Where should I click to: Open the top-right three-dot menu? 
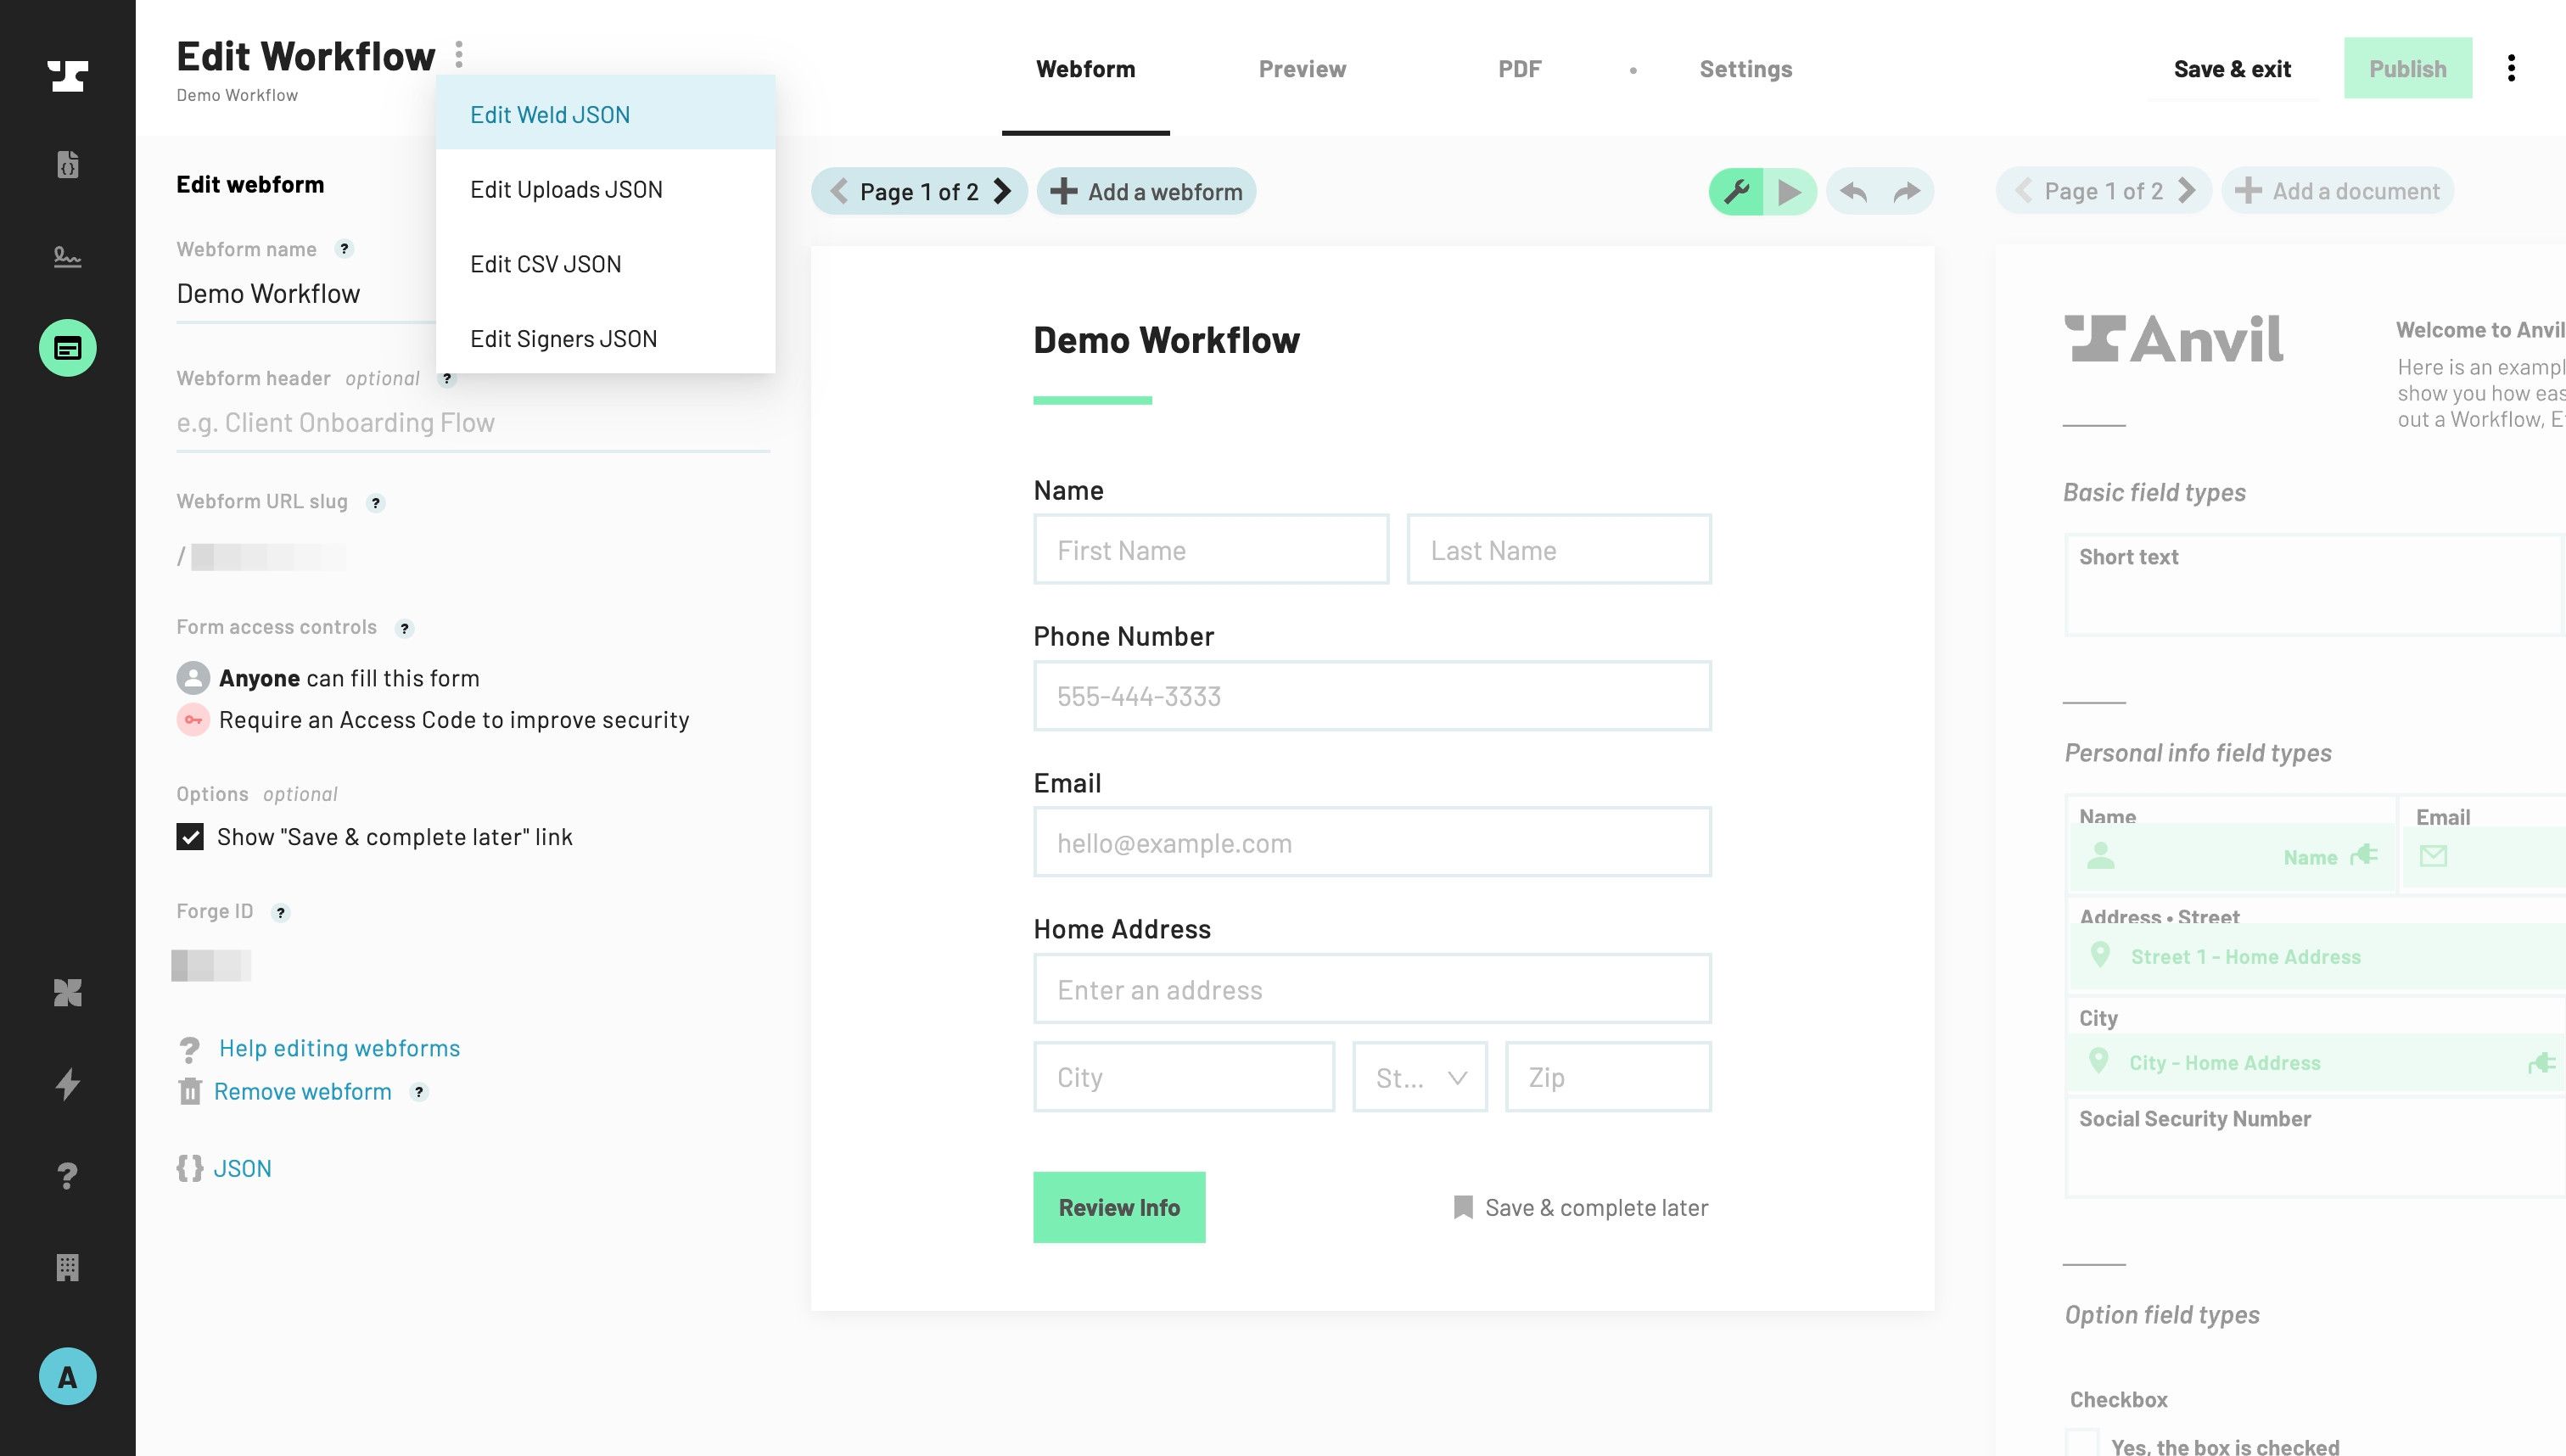click(x=2511, y=68)
